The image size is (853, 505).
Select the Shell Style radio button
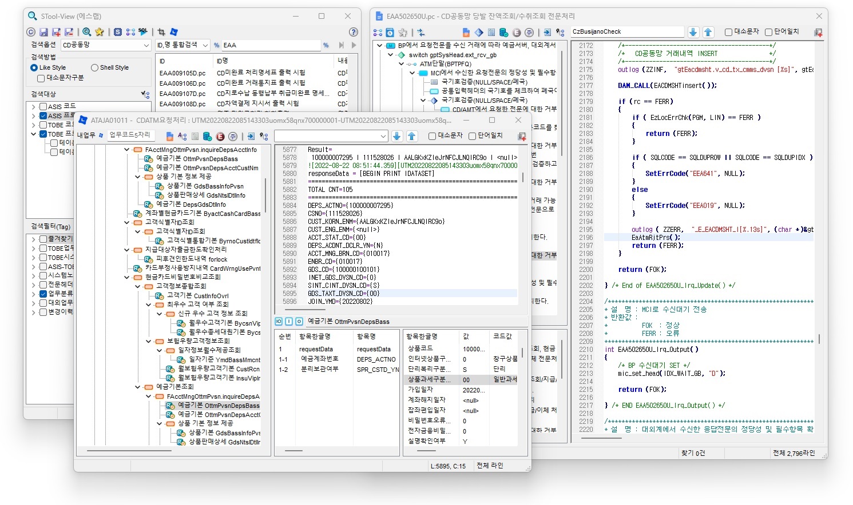(94, 67)
